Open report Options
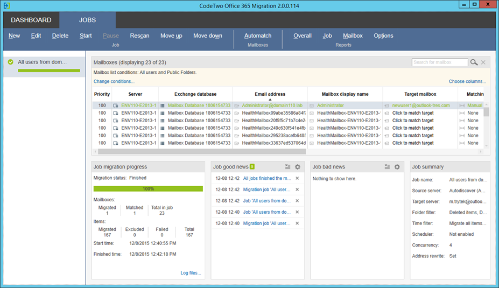 click(x=383, y=36)
